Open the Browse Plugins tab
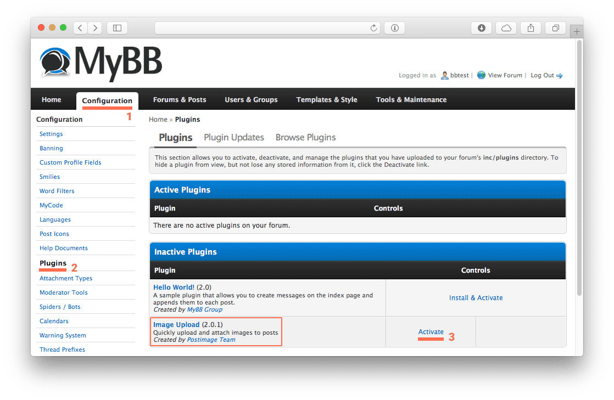Viewport: 614px width, 400px height. coord(305,137)
